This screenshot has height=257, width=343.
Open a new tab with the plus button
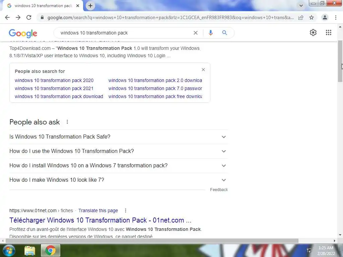(90, 6)
